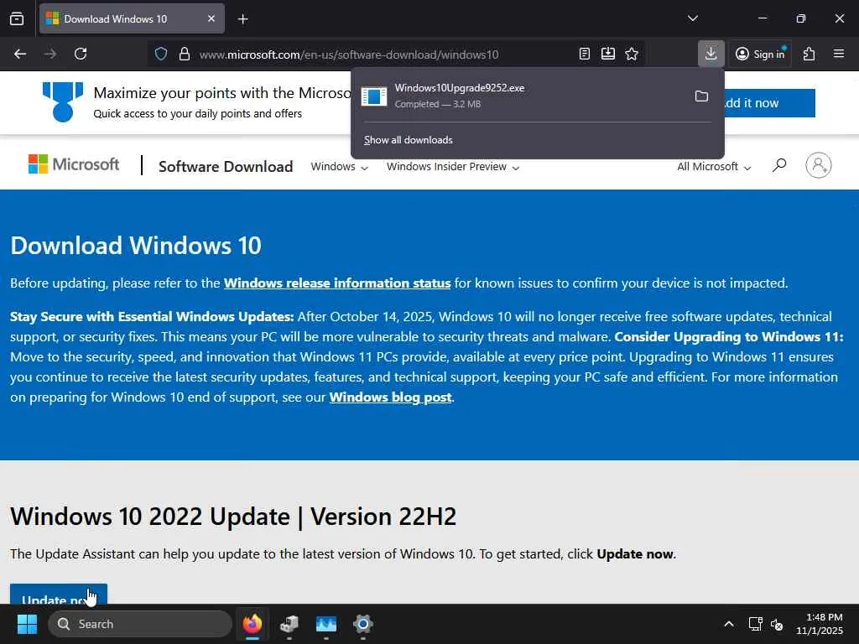Image resolution: width=859 pixels, height=644 pixels.
Task: Open the Windows blog post link
Action: [x=391, y=397]
